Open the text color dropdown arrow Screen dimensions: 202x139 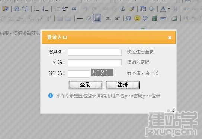click(169, 9)
